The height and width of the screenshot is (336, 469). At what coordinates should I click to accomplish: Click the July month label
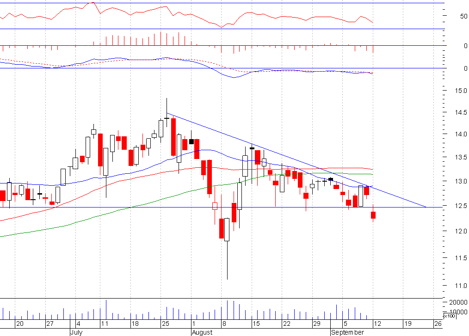tap(76, 332)
